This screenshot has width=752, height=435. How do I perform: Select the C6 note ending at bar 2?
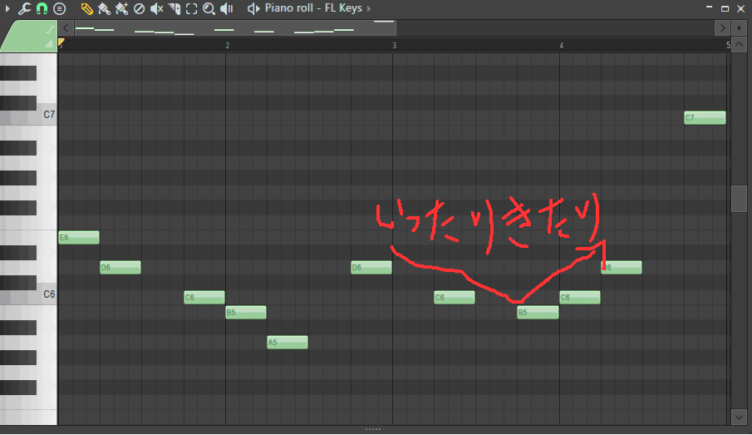tap(204, 297)
